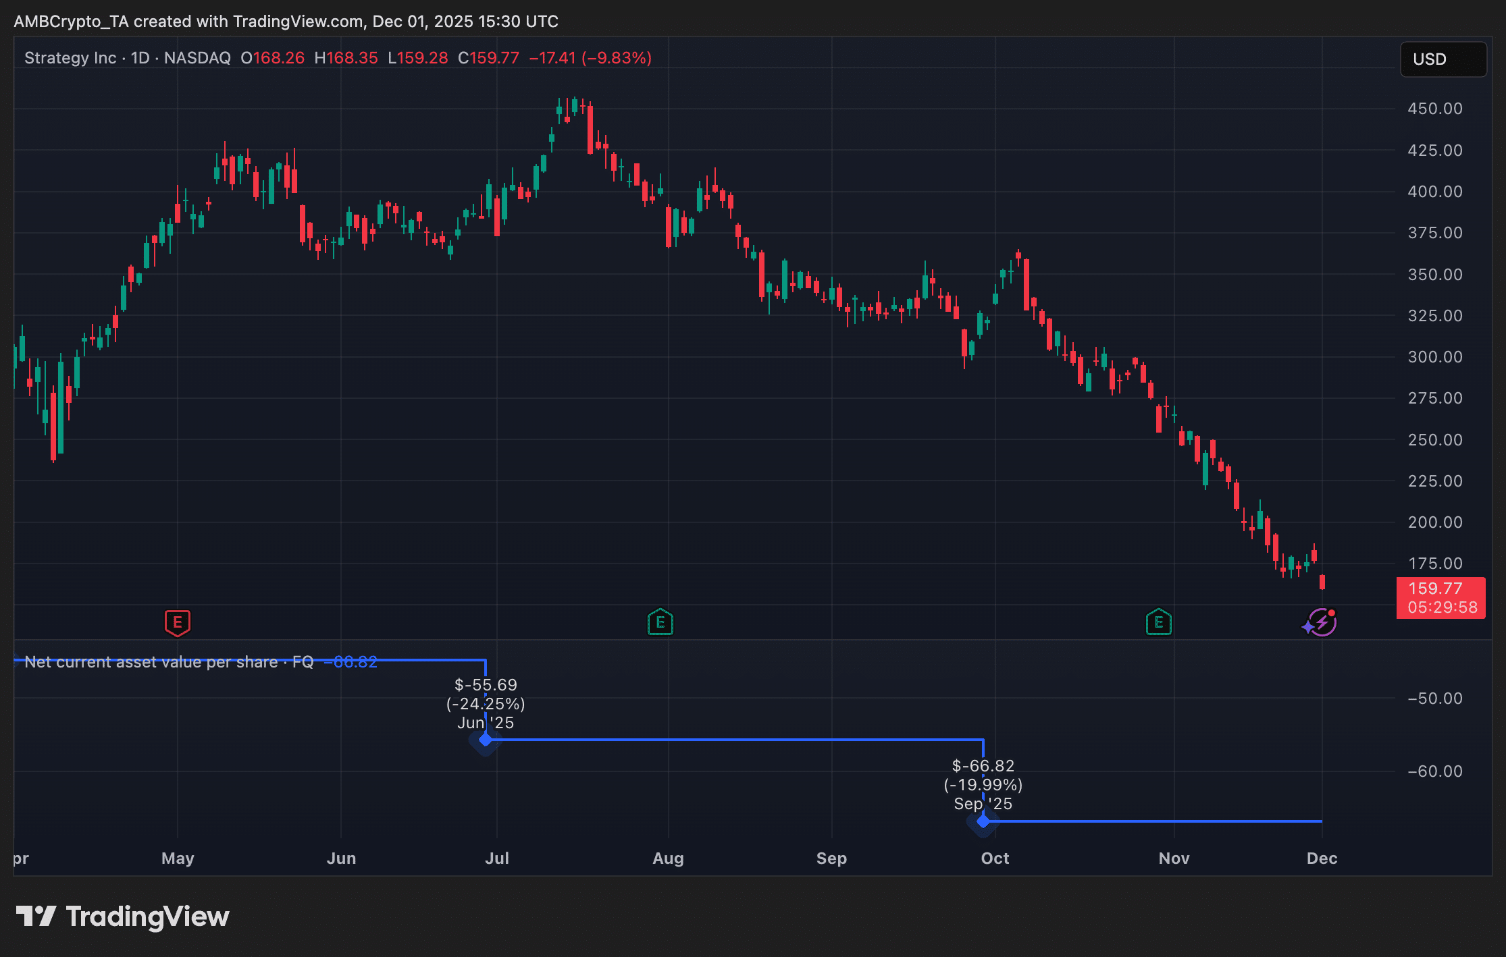1506x957 pixels.
Task: Click the Strategy Inc symbol title
Action: click(70, 58)
